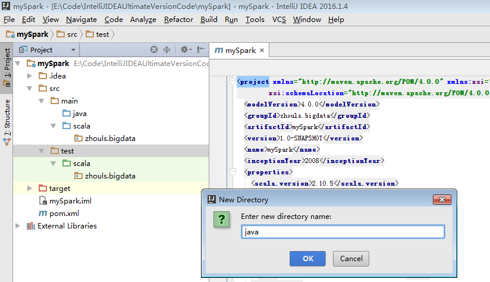
Task: Open the Project panel settings gear
Action: [x=186, y=49]
